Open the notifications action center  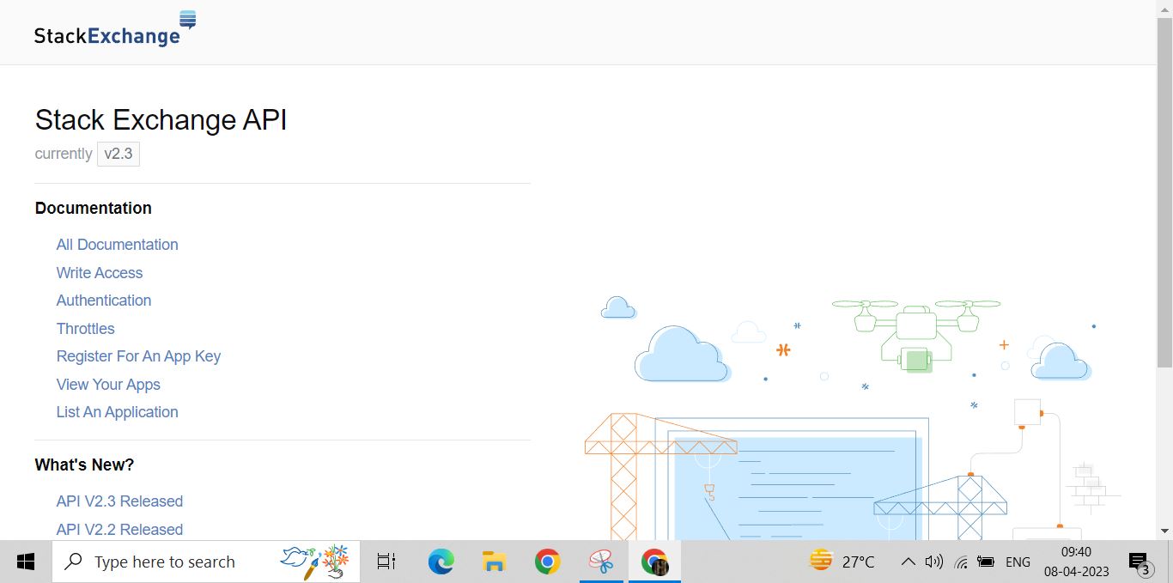(x=1140, y=562)
